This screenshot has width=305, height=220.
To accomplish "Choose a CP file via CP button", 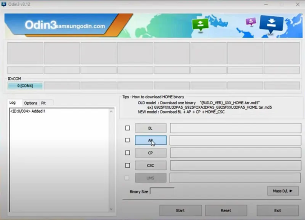I will click(x=151, y=153).
